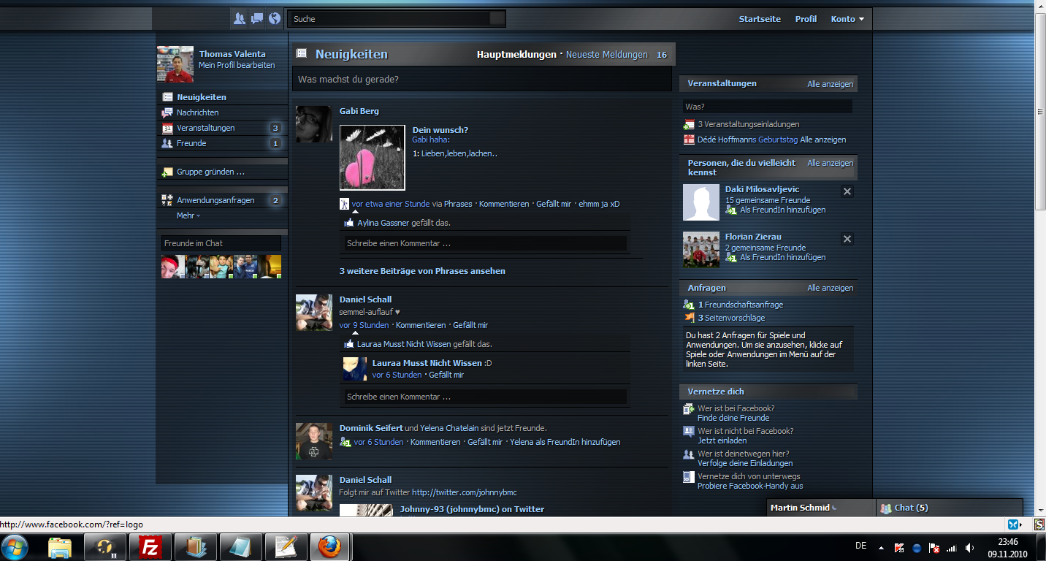Click the Facebook-Handy phone icon
Viewport: 1046px width, 561px height.
(688, 477)
